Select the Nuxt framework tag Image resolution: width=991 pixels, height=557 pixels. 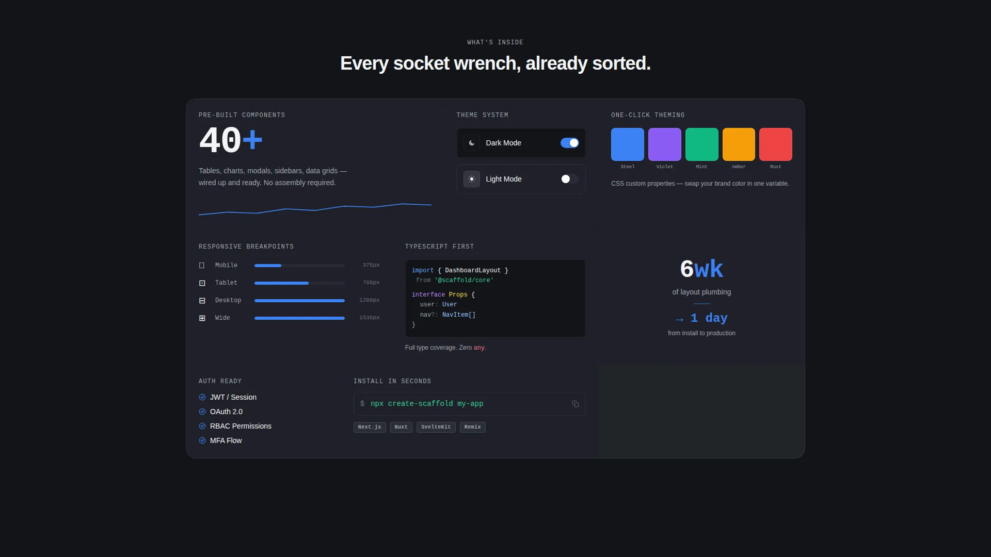tap(401, 427)
